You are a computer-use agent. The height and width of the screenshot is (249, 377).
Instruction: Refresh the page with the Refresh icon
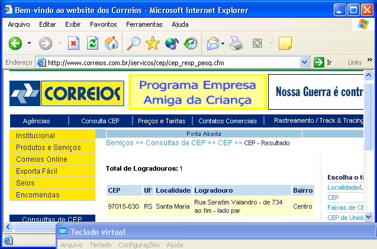[x=92, y=43]
